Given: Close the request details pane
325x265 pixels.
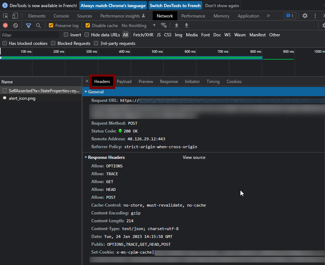Looking at the screenshot, I should (x=87, y=81).
